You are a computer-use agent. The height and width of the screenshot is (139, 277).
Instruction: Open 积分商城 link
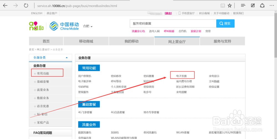tap(204, 13)
